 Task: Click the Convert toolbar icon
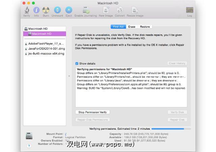pyautogui.click(x=120, y=10)
